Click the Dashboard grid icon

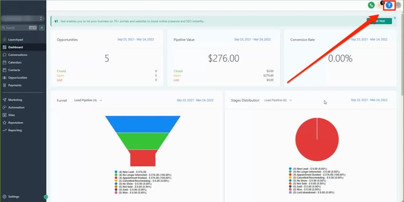4,47
